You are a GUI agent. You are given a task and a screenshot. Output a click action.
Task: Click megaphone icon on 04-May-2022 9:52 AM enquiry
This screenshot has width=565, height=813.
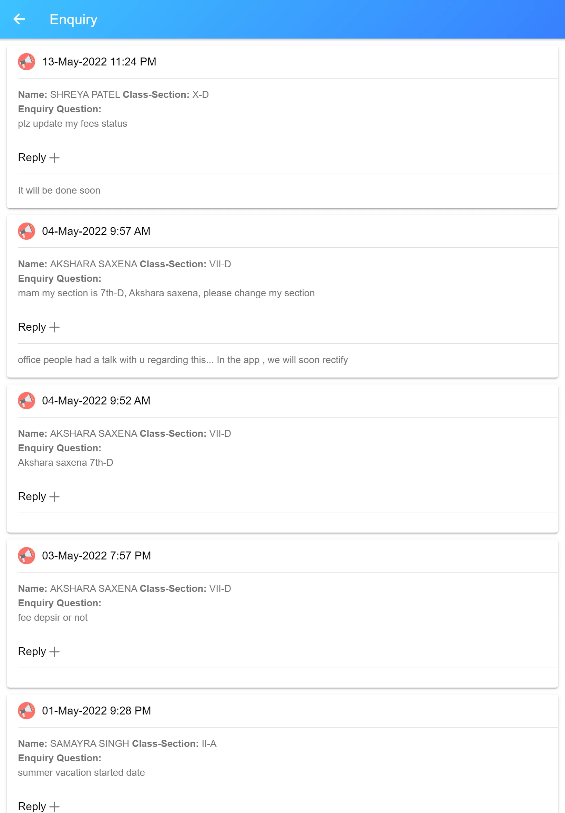click(27, 401)
